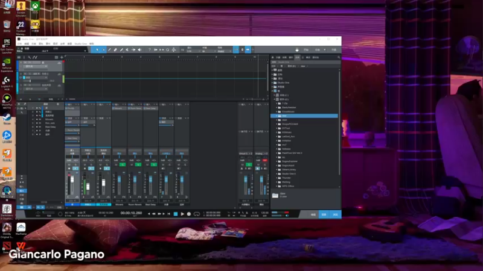Expand the CloudMusic folder
Image resolution: width=483 pixels, height=271 pixels.
277,112
